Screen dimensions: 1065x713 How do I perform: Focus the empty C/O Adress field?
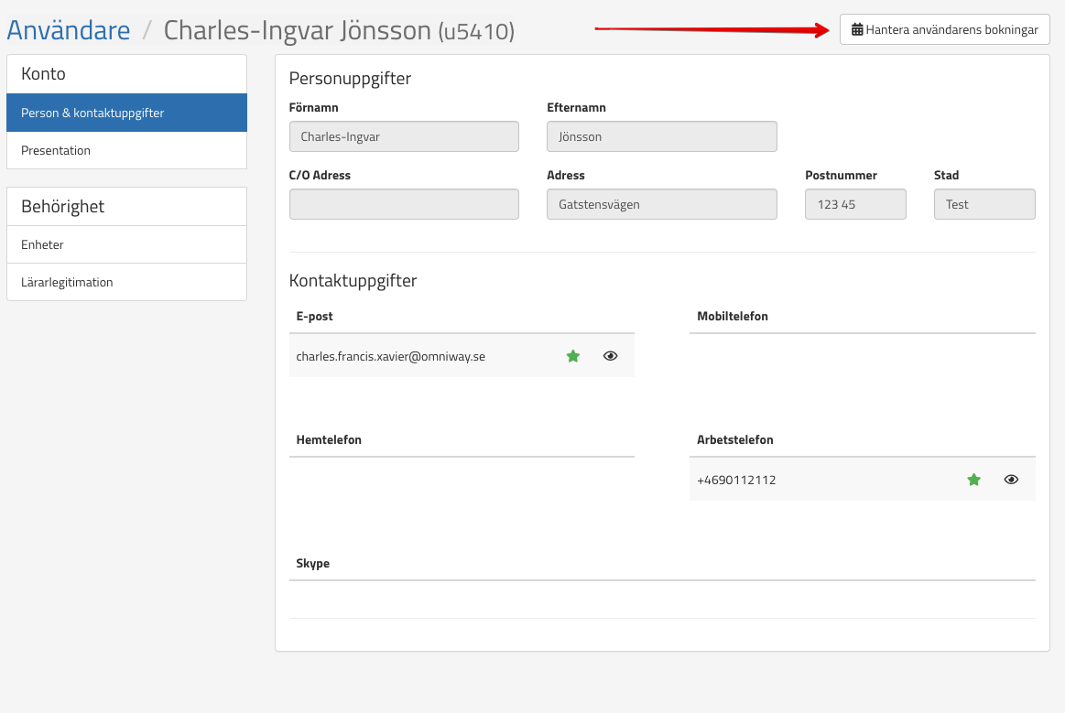(x=404, y=204)
